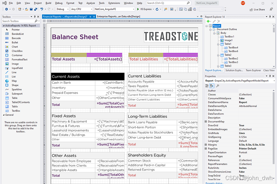Choose the Subreport control in Toolbox
Image resolution: width=277 pixels, height=184 pixels.
coord(17,94)
